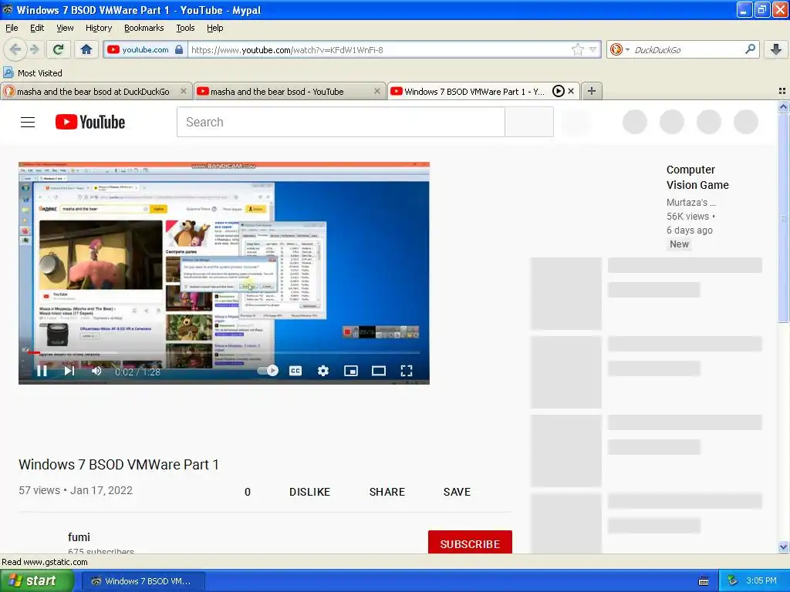Image resolution: width=790 pixels, height=592 pixels.
Task: Close the masha and the bear YouTube tab
Action: [x=376, y=91]
